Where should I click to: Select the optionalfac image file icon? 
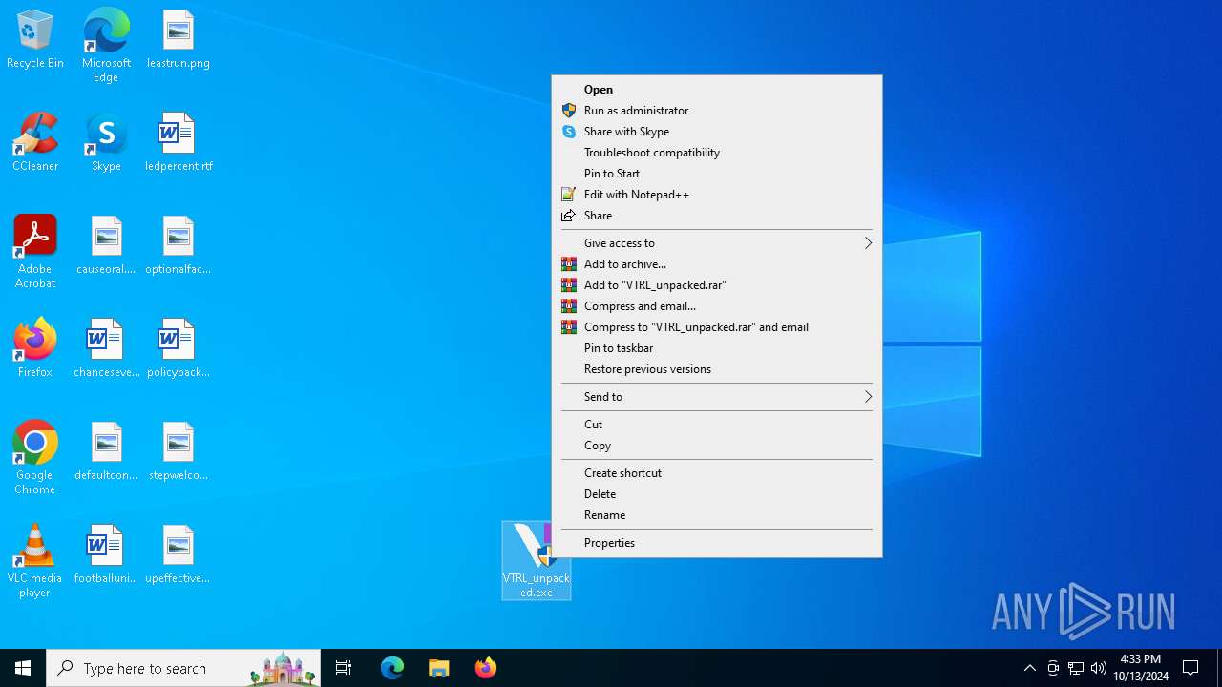pyautogui.click(x=179, y=246)
